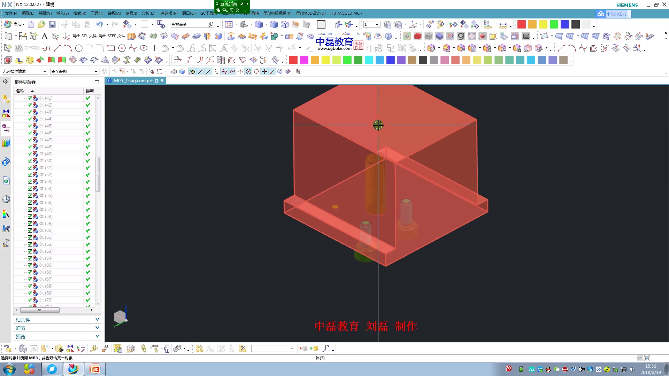
Task: Click the WCS orientation icon
Action: [x=413, y=24]
